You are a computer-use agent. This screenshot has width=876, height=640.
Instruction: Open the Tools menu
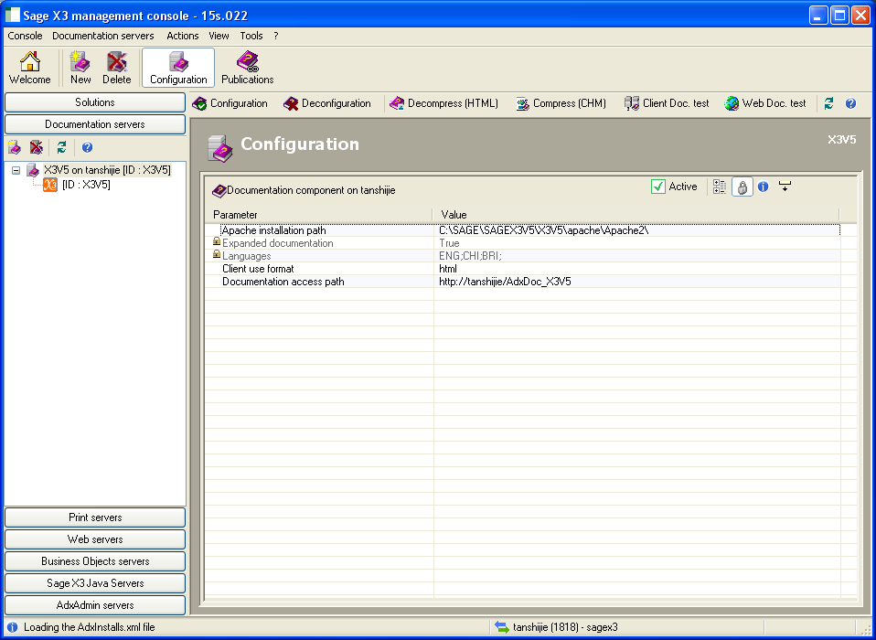[x=251, y=36]
